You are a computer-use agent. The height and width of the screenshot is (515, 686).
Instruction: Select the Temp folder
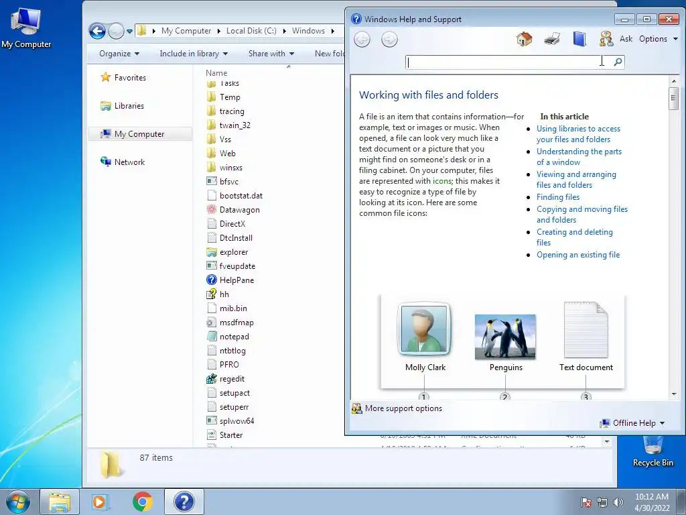point(230,97)
